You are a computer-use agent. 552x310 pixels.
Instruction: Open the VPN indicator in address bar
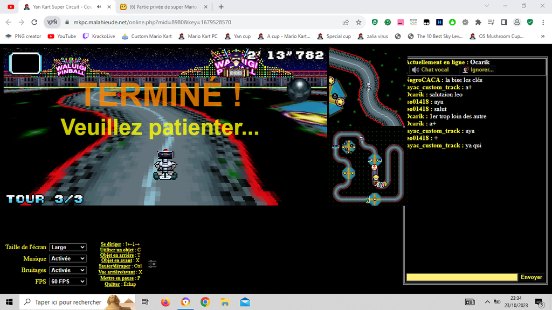(52, 22)
